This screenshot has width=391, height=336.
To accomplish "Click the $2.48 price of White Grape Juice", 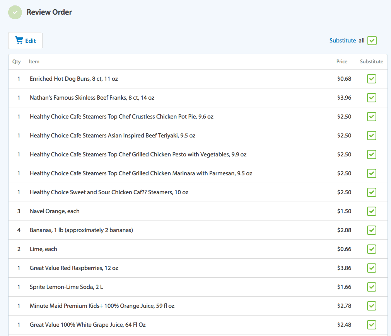I will pos(344,325).
